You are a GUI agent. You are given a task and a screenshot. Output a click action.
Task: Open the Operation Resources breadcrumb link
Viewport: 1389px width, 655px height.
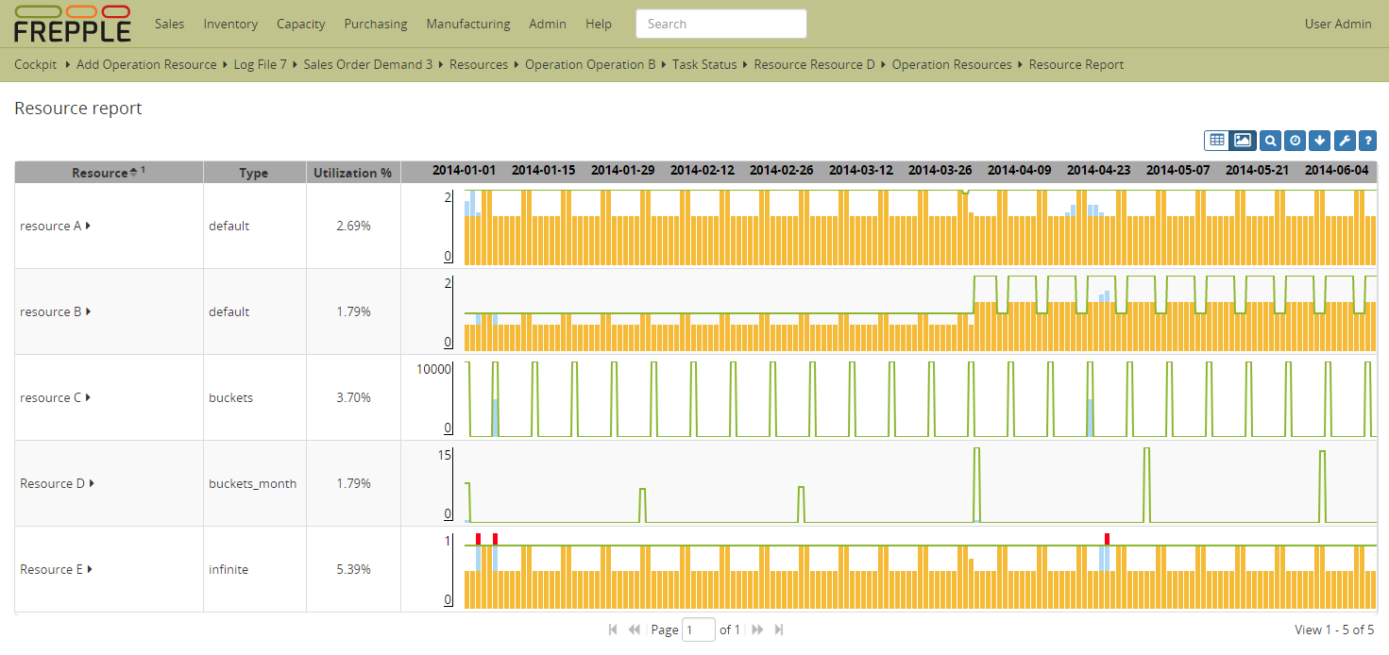951,64
